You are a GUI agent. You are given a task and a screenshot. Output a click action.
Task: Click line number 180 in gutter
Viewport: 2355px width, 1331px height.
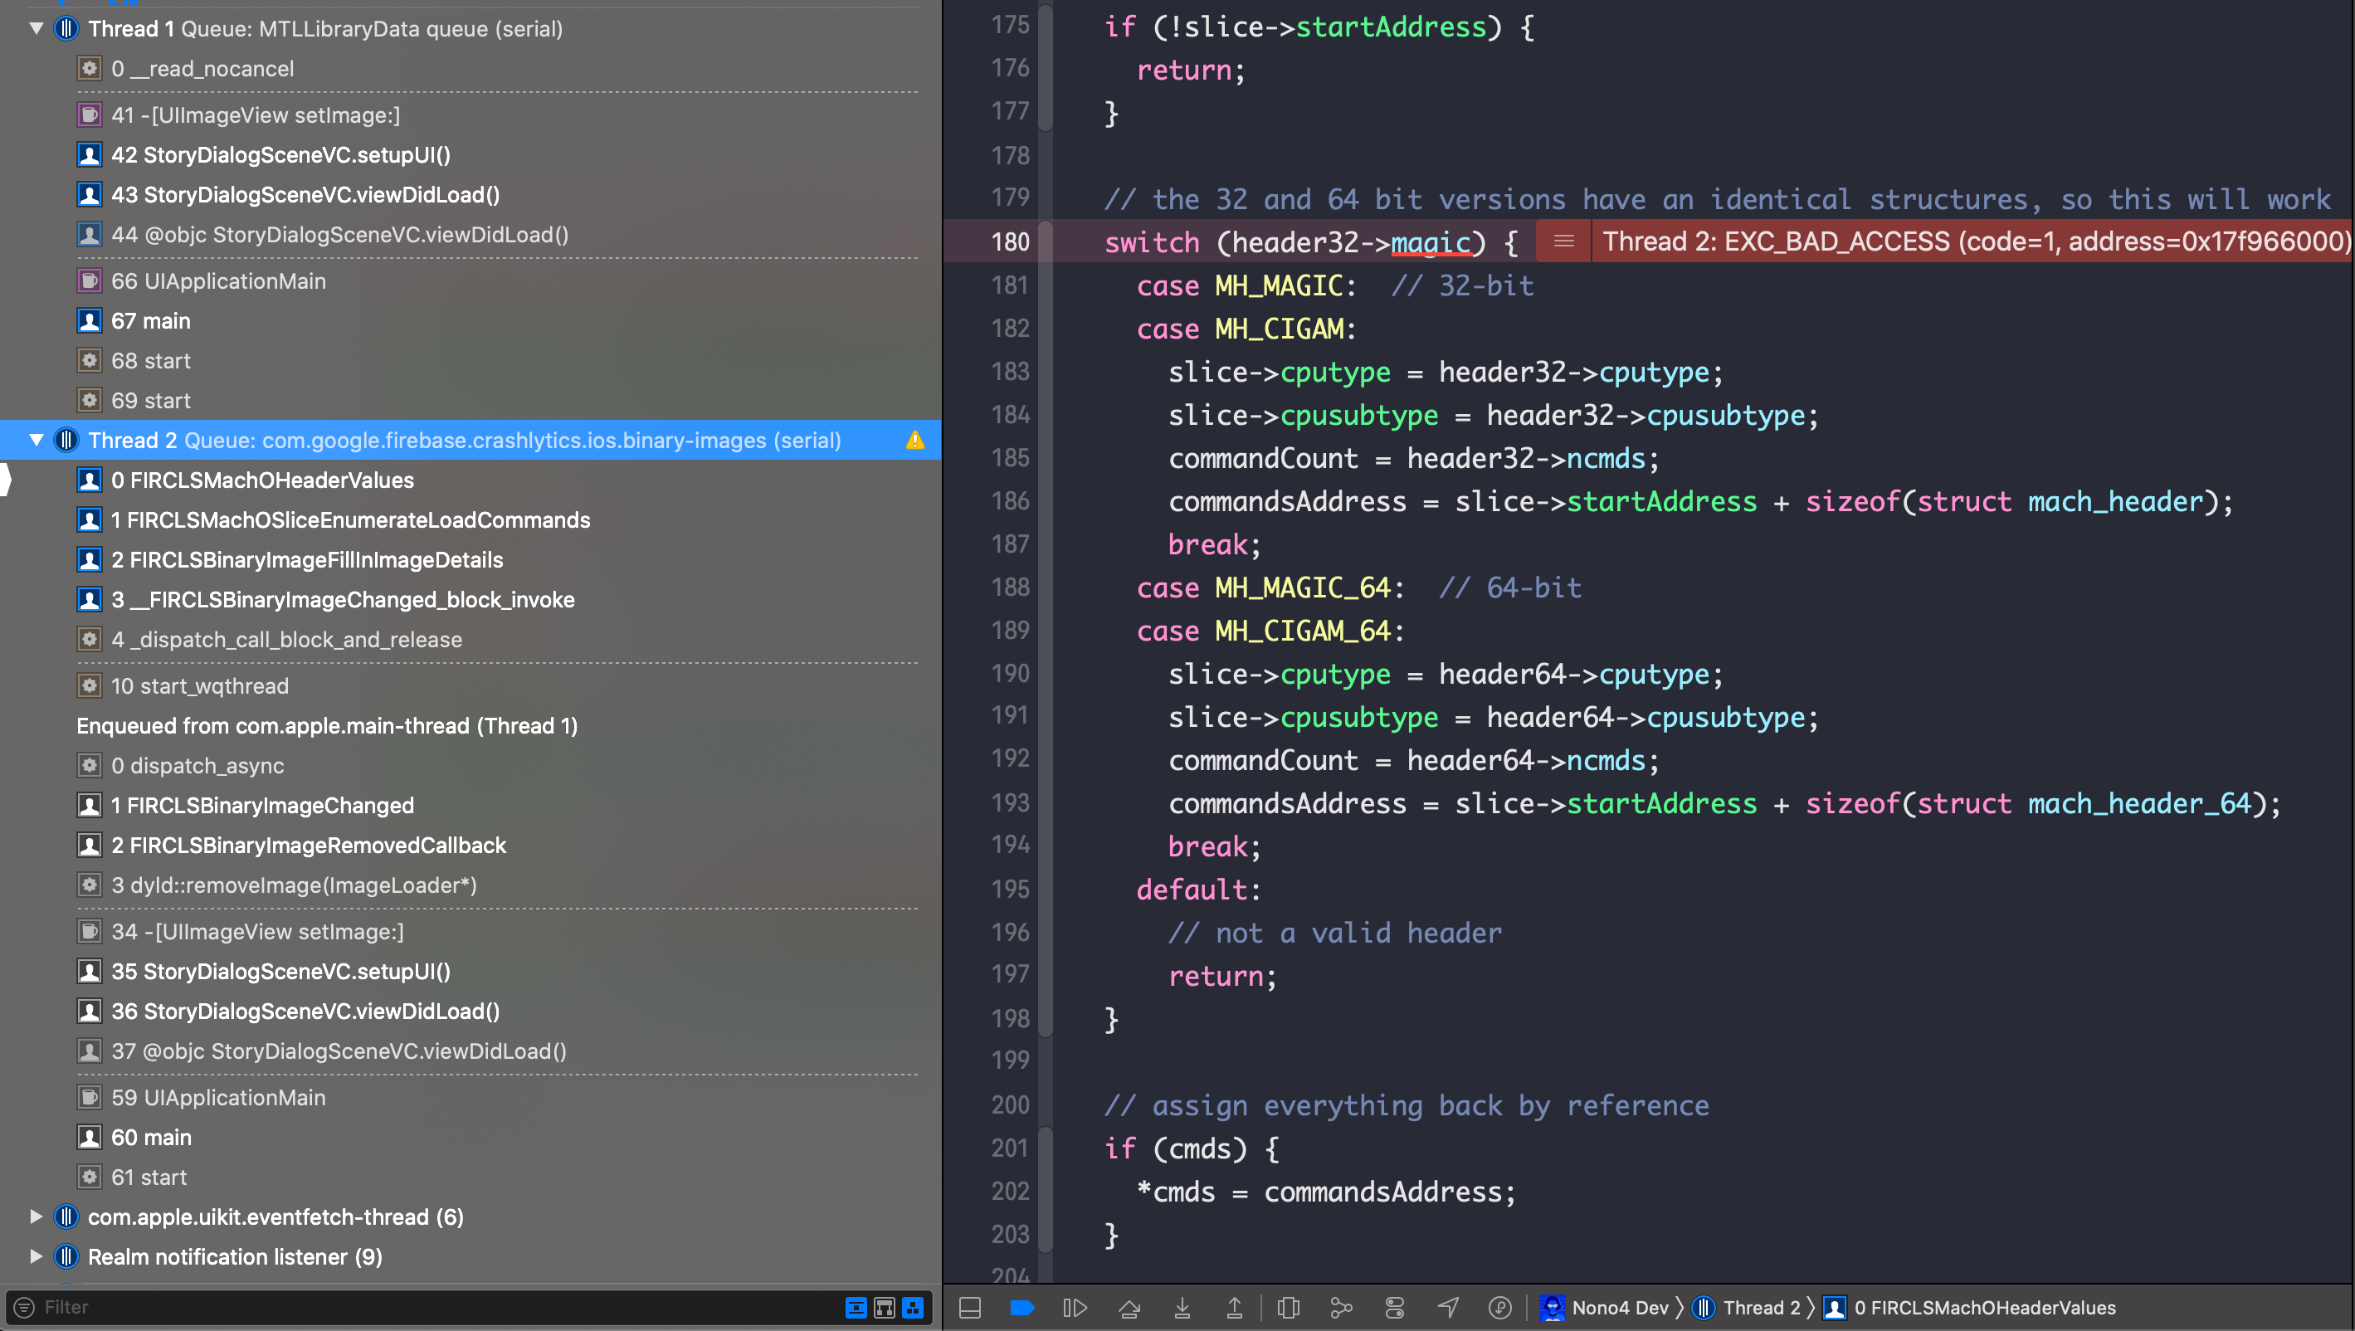click(x=1009, y=241)
